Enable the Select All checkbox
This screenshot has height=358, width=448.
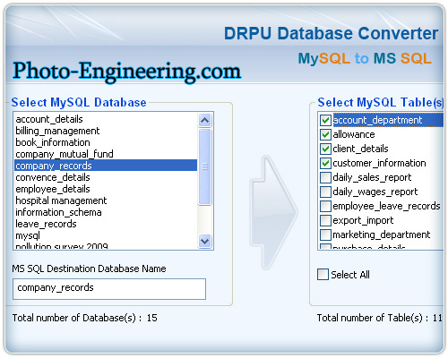coord(323,274)
